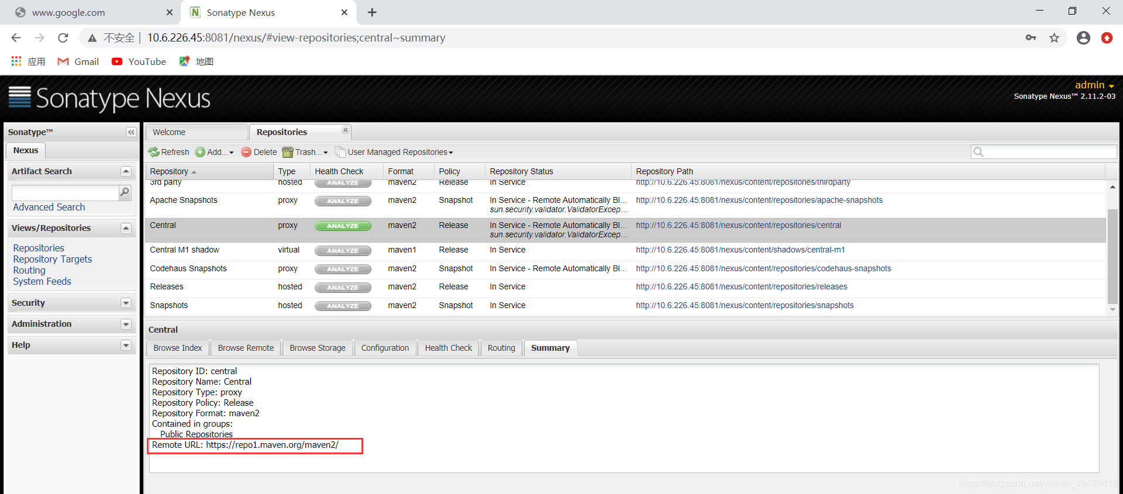
Task: Switch to Configuration tab
Action: coord(385,348)
